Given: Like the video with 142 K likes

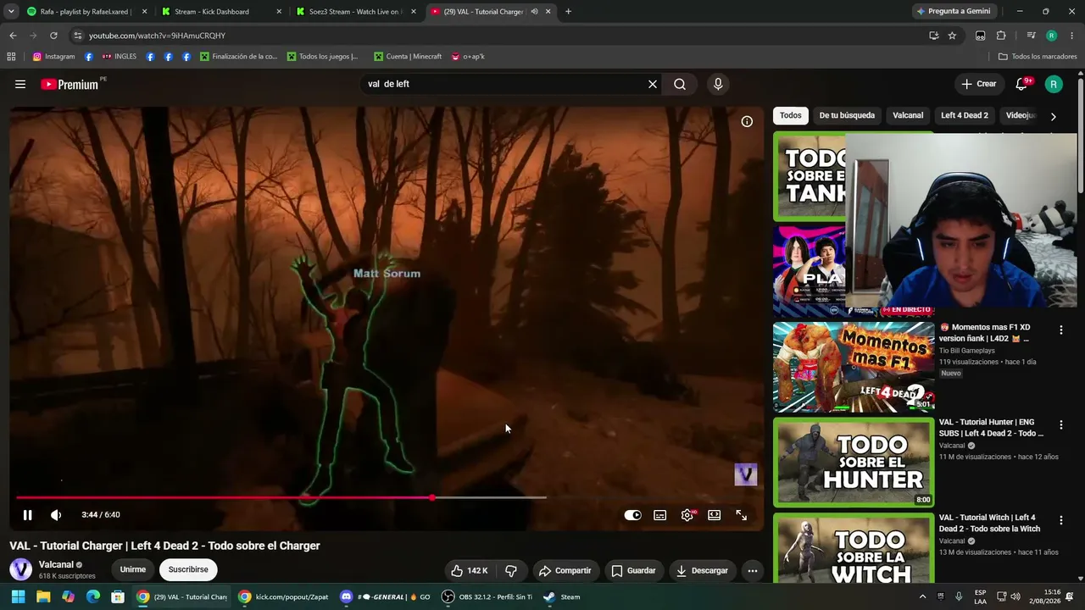Looking at the screenshot, I should pyautogui.click(x=469, y=570).
